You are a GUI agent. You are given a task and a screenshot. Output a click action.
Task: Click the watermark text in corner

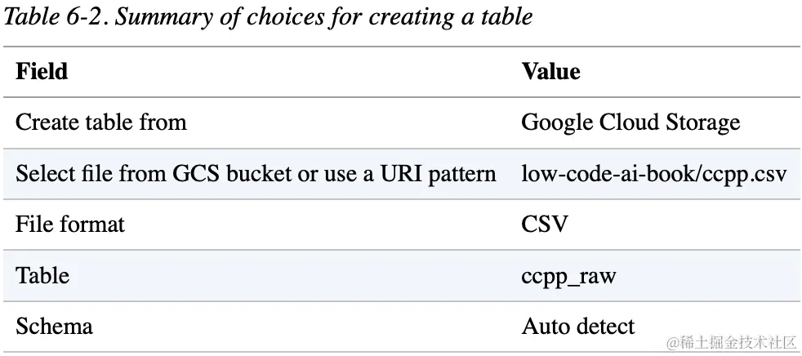(x=732, y=342)
